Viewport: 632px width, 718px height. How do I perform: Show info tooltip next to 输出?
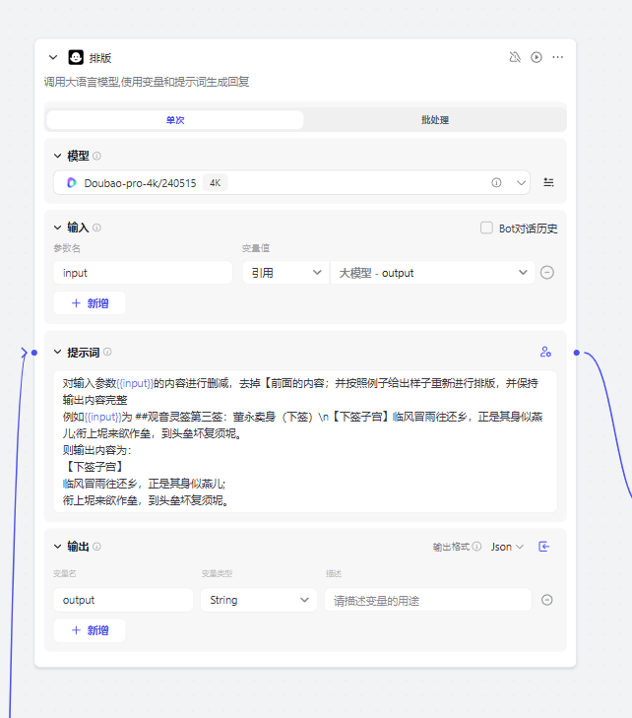click(x=97, y=547)
